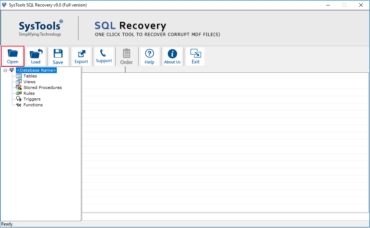Click the Order clipboard icon
Viewport: 370px width, 228px height.
point(127,56)
